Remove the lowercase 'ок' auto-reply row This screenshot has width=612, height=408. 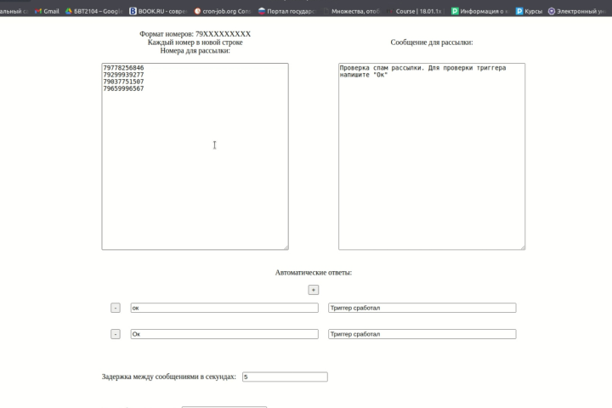[115, 308]
